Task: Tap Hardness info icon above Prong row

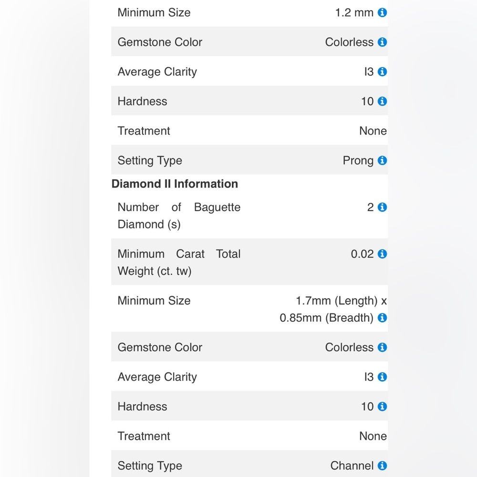Action: (x=382, y=101)
